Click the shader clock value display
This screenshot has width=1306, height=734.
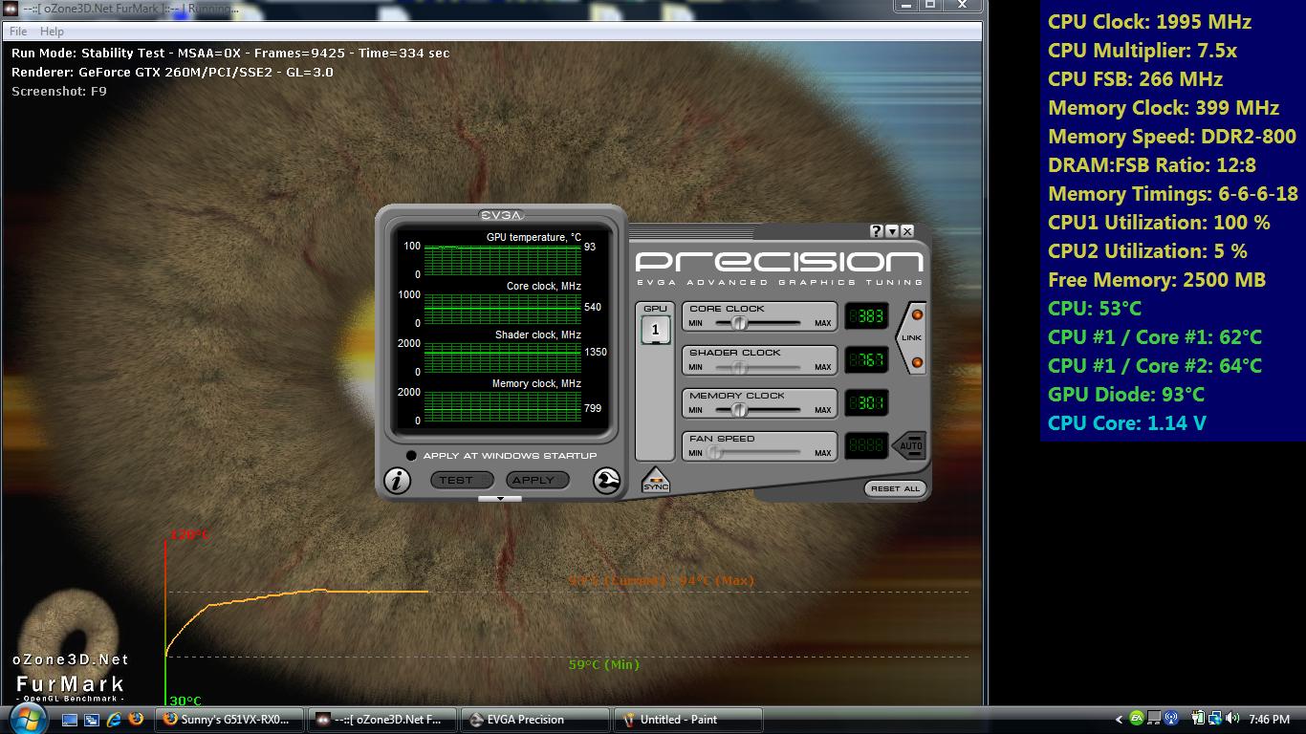866,360
